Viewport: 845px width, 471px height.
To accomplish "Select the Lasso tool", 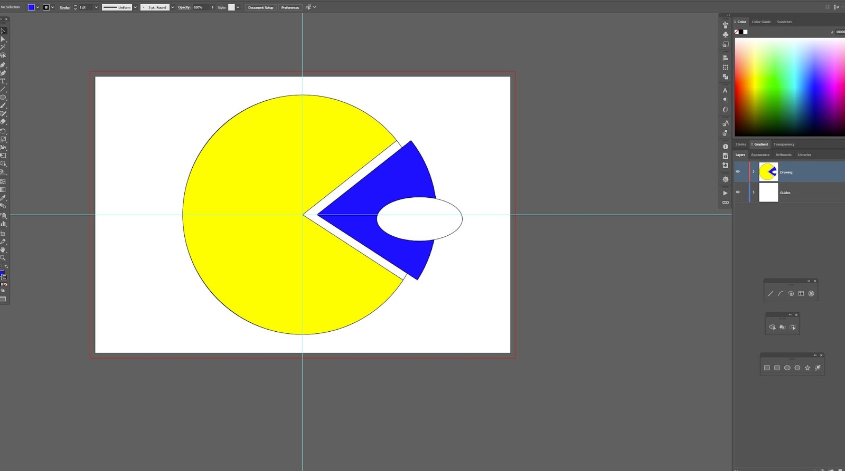I will tap(3, 55).
